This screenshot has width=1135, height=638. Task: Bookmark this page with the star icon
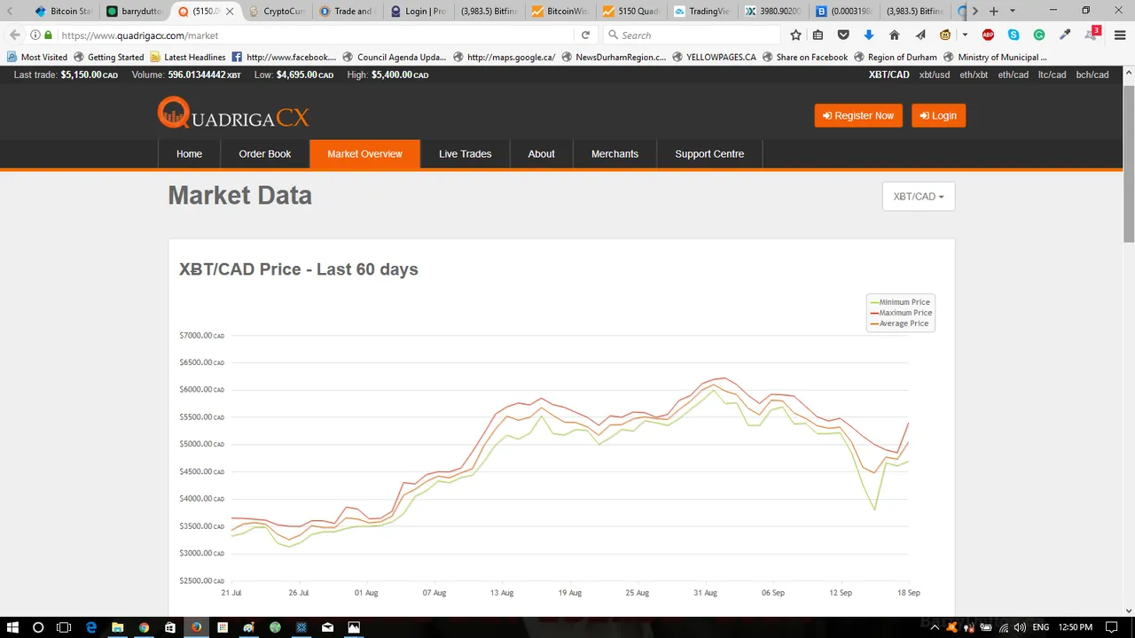coord(795,35)
